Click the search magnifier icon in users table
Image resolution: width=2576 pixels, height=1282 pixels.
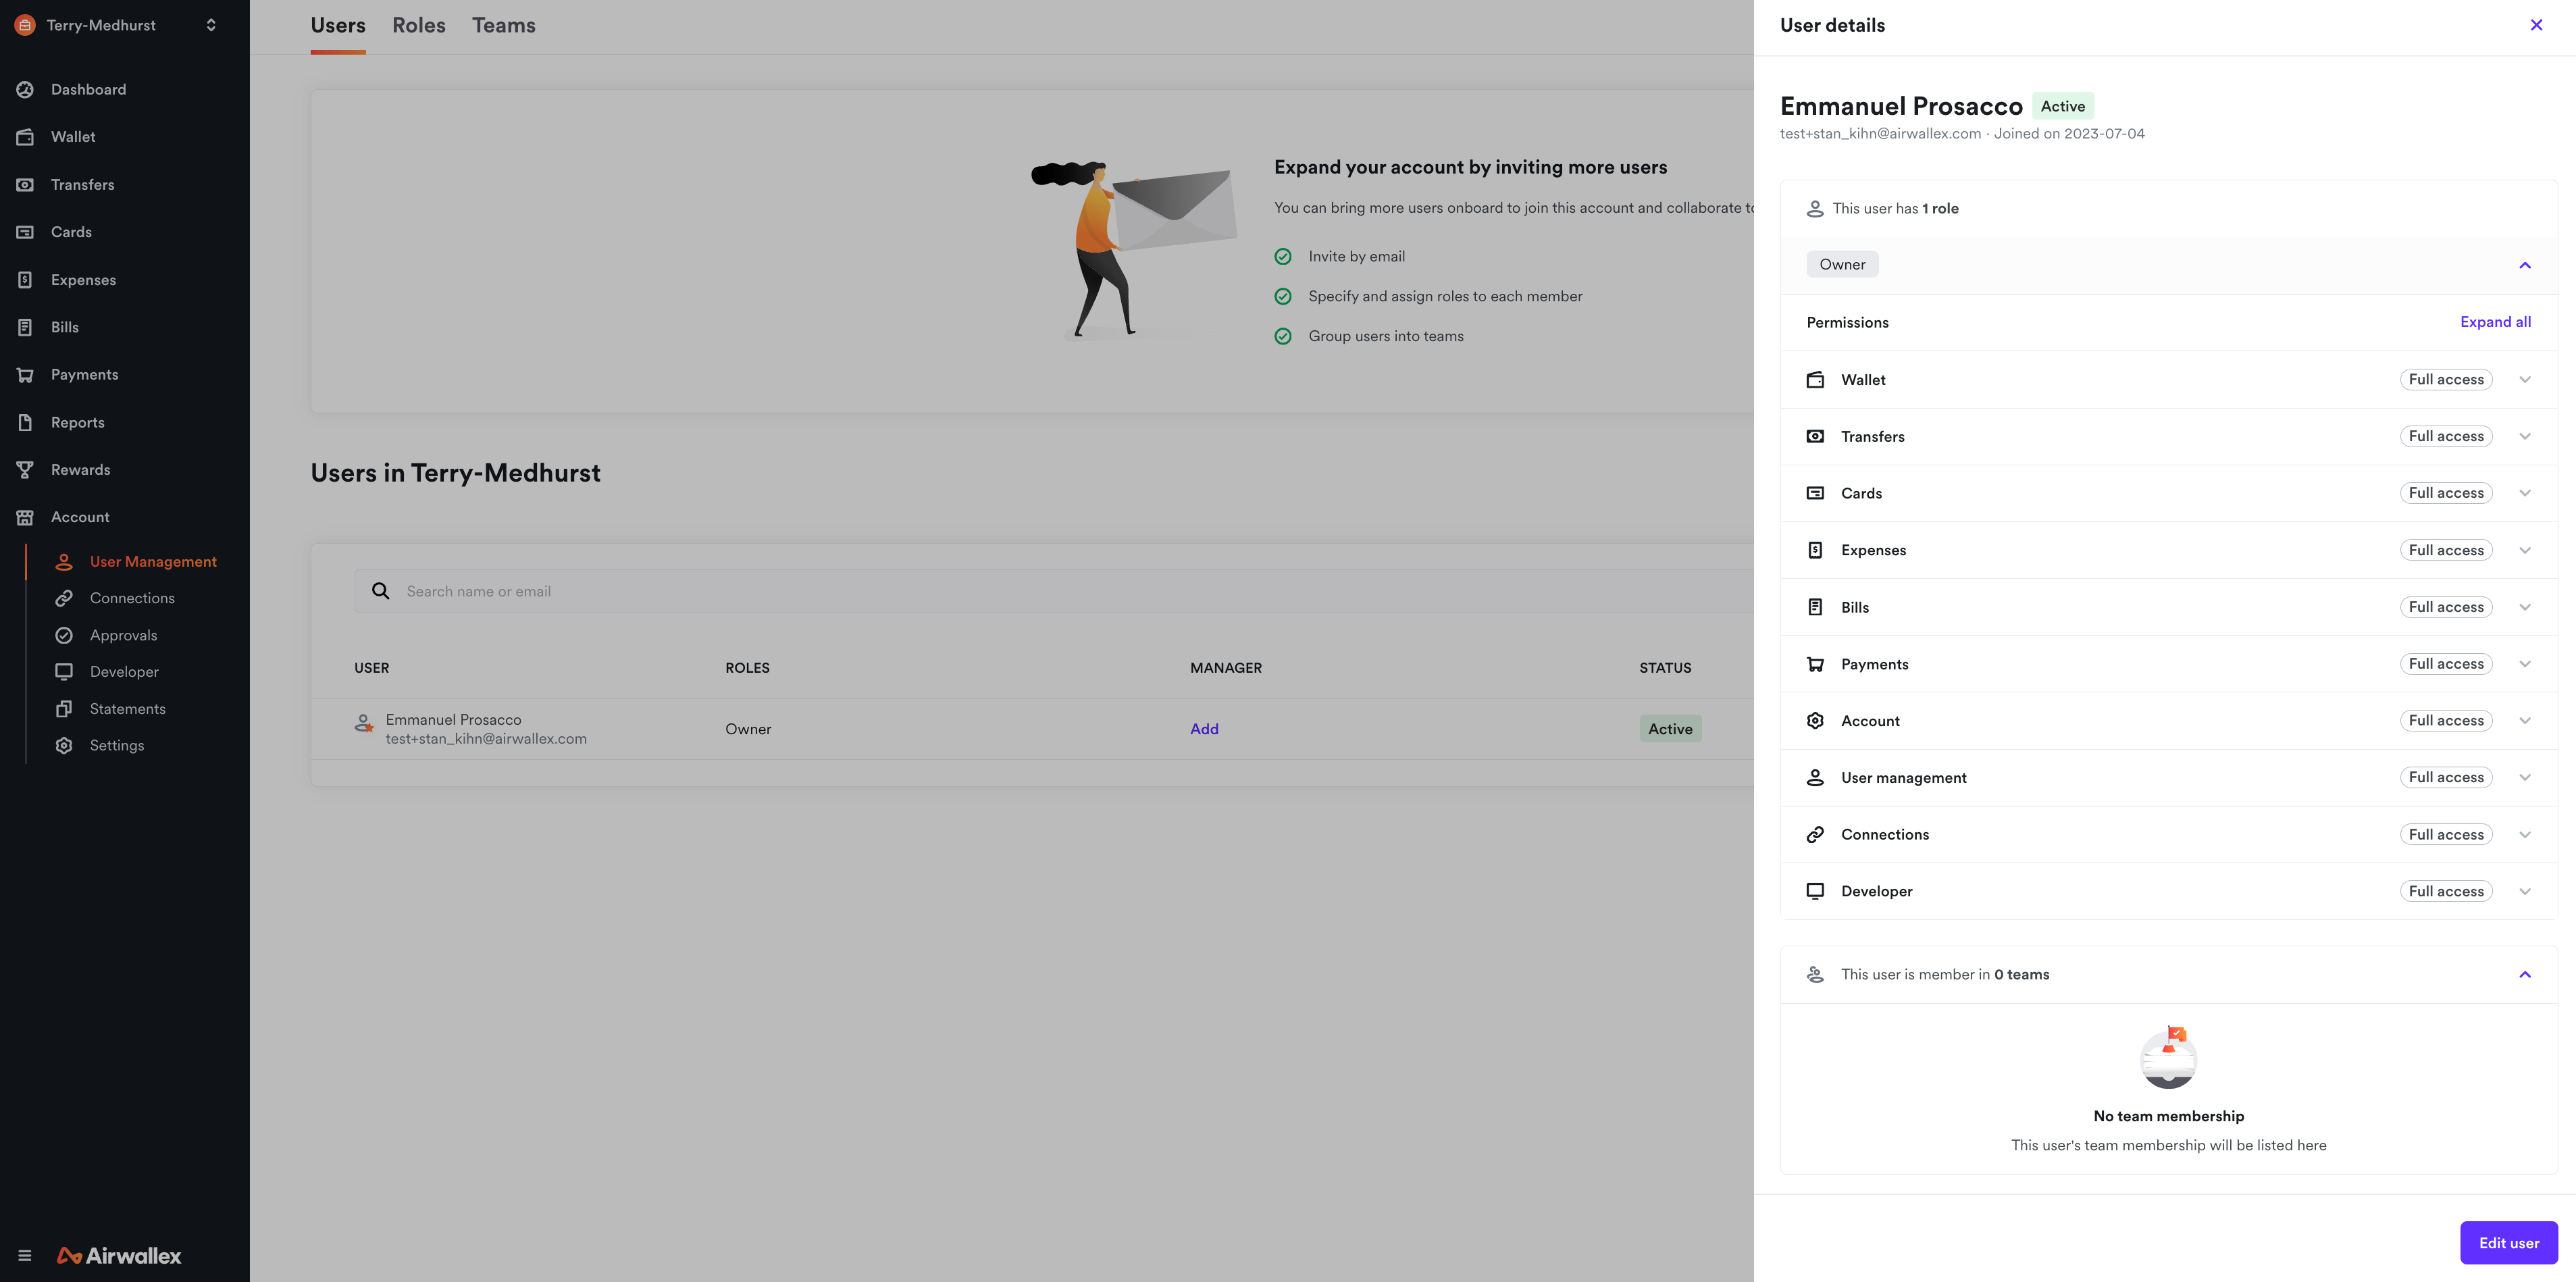tap(380, 591)
